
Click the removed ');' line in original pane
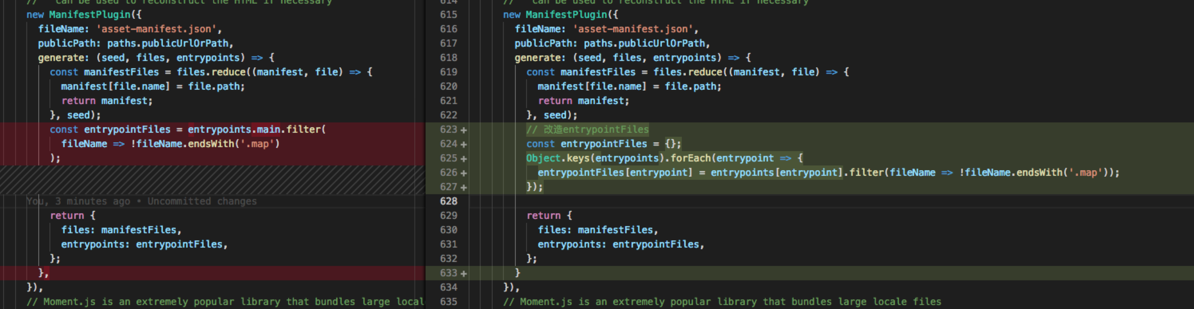tap(55, 158)
